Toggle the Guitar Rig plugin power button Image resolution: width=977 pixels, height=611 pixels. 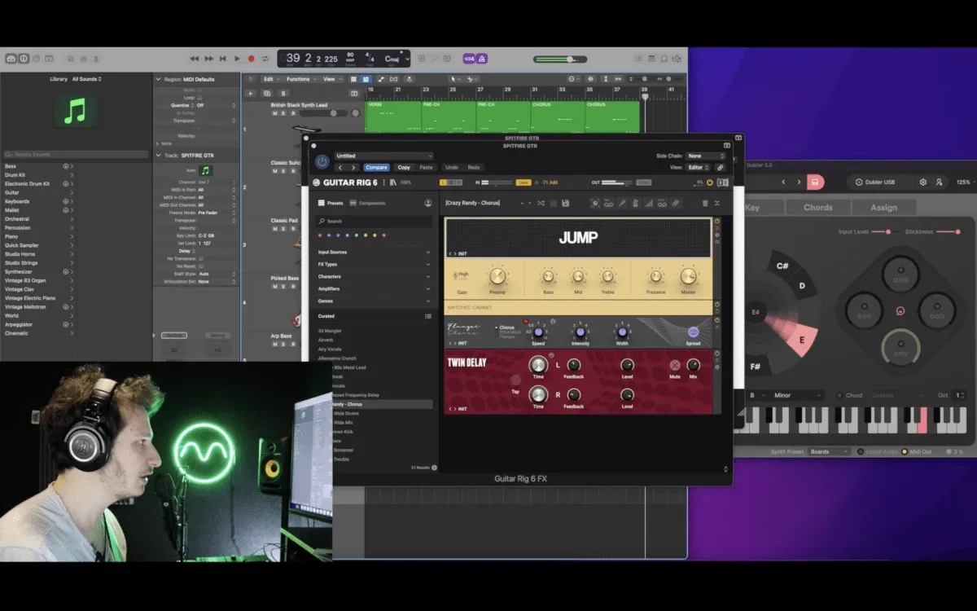tap(322, 161)
